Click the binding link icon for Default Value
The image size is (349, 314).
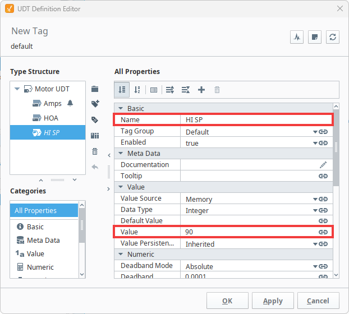click(x=323, y=221)
